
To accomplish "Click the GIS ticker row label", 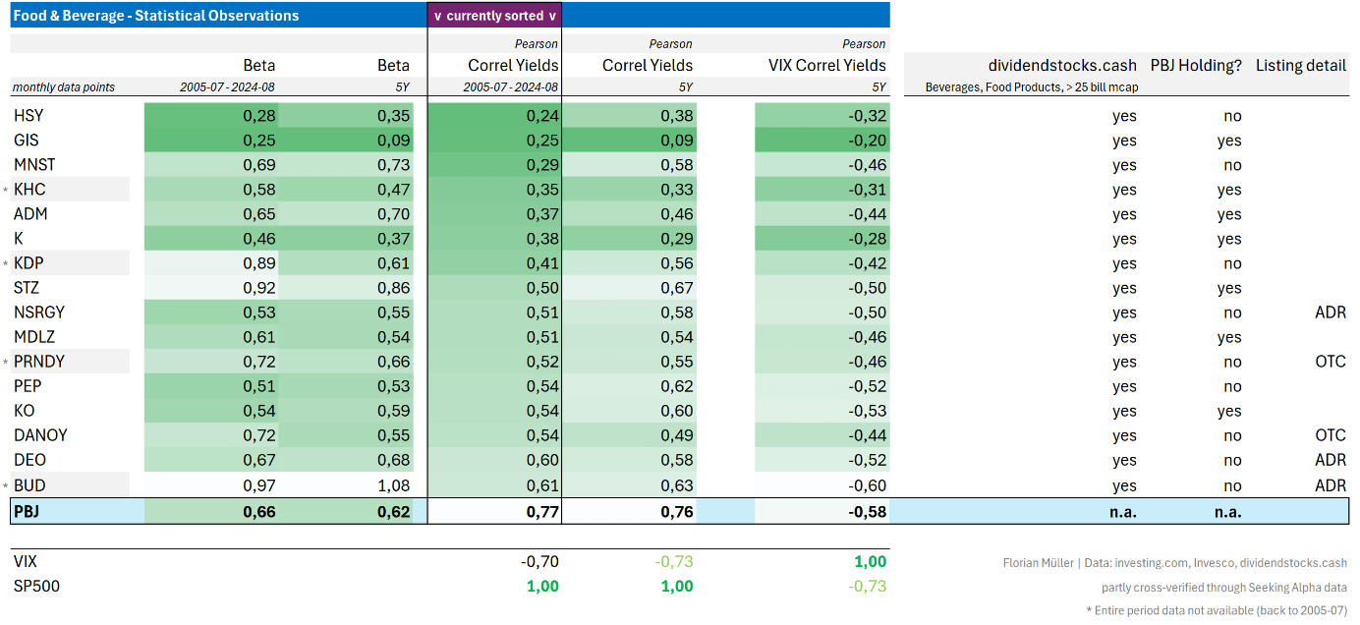I will pyautogui.click(x=27, y=141).
